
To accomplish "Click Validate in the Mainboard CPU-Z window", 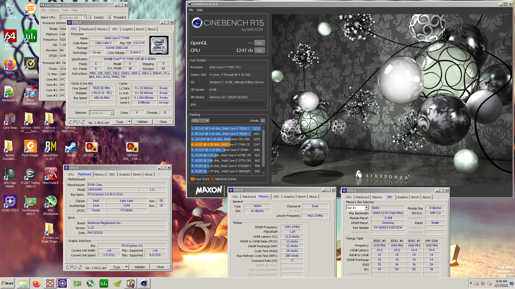I will [x=139, y=267].
